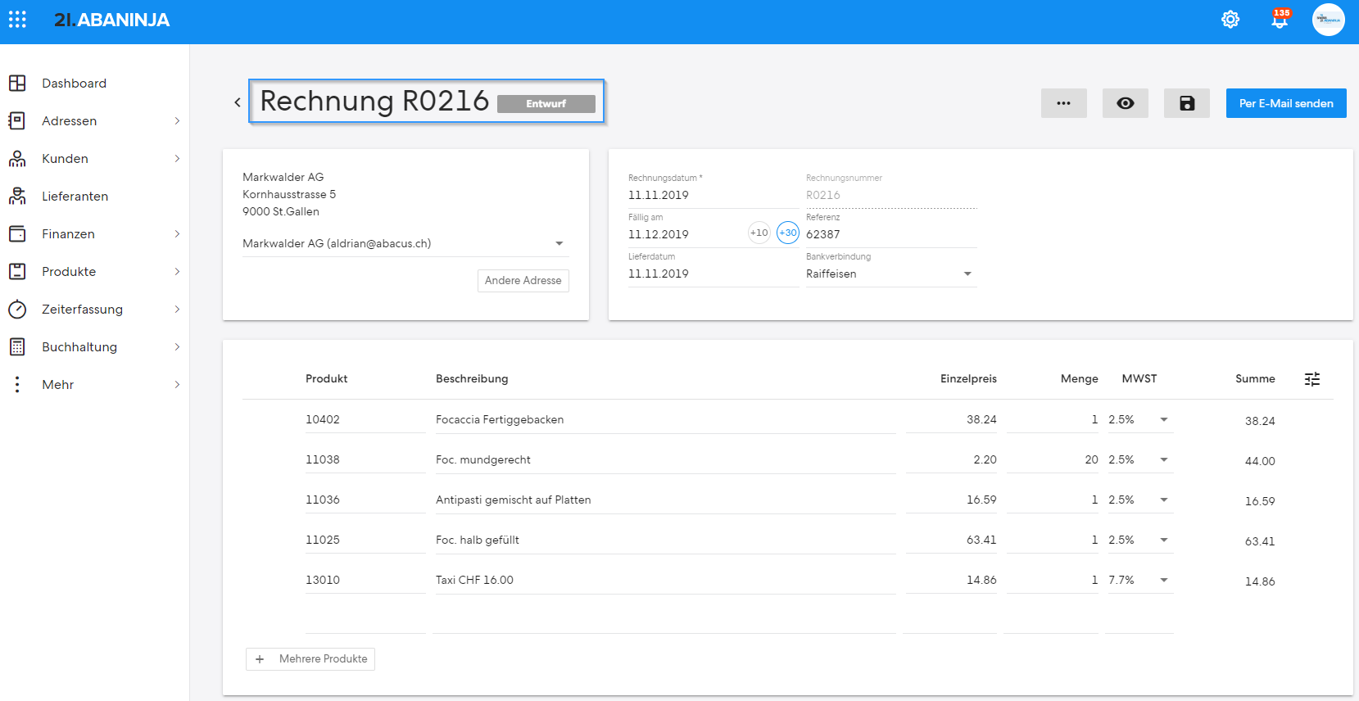Open the MWST dropdown for Taxi CHF 16.00

point(1139,580)
